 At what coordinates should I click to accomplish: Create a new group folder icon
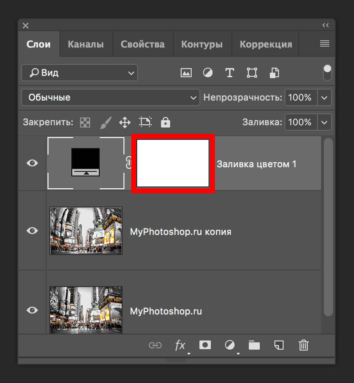click(254, 345)
